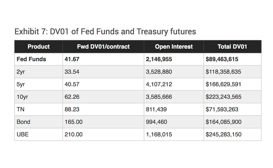Image resolution: width=273 pixels, height=168 pixels.
Task: Select the UBE row label
Action: click(22, 134)
